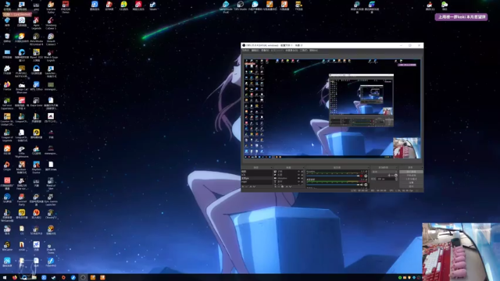Viewport: 500px width, 281px height.
Task: Select the first scene in OBS scenes list
Action: [x=257, y=172]
